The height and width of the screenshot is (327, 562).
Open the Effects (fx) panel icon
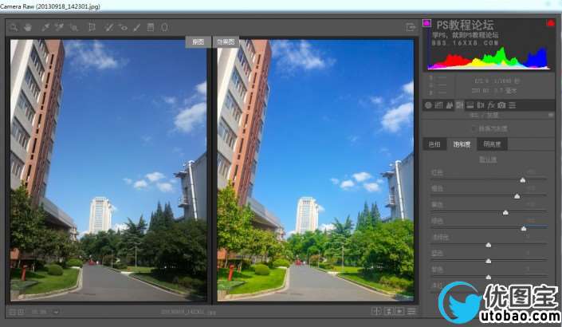point(490,104)
